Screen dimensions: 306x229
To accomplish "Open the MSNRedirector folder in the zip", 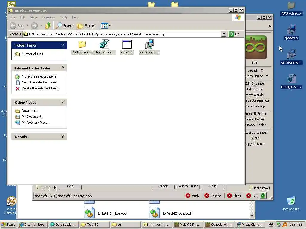I will coord(82,47).
